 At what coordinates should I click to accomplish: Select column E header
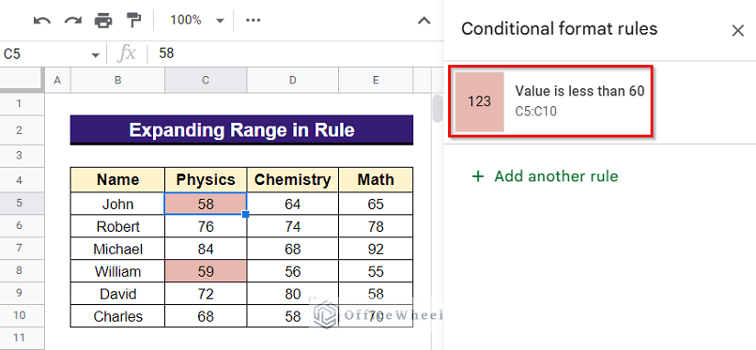[376, 80]
